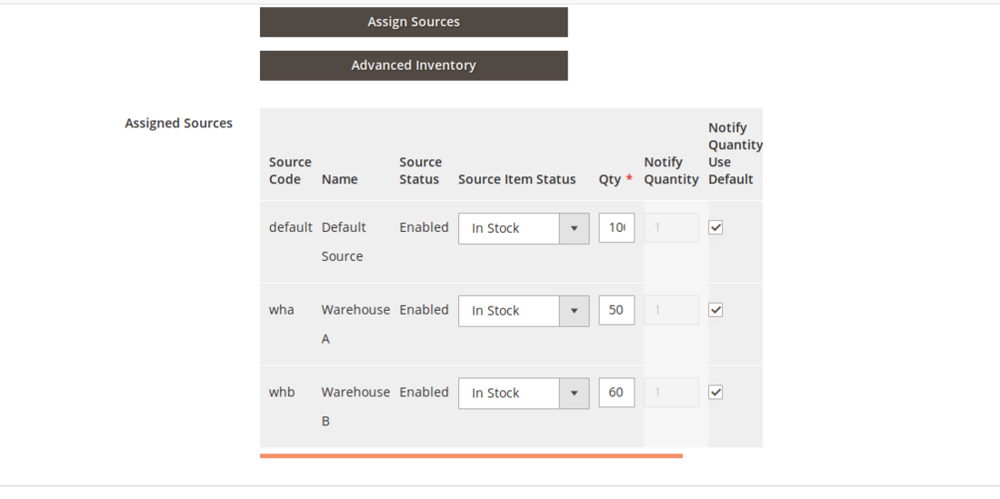Click the Assigned Sources section label

click(x=178, y=124)
